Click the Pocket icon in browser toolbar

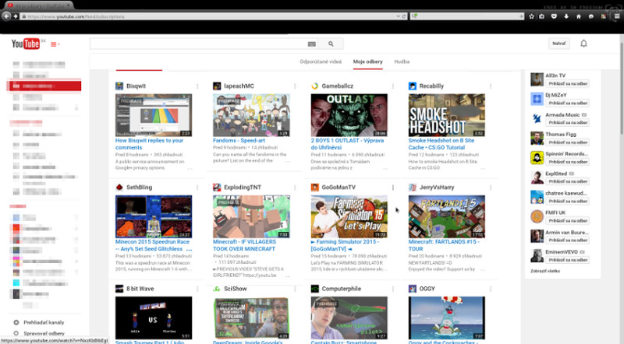[554, 16]
